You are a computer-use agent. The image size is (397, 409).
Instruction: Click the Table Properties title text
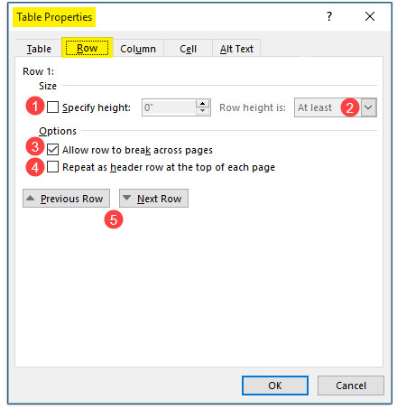[54, 17]
